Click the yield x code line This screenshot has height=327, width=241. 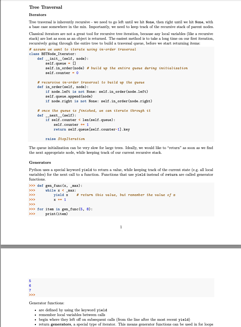[61, 195]
